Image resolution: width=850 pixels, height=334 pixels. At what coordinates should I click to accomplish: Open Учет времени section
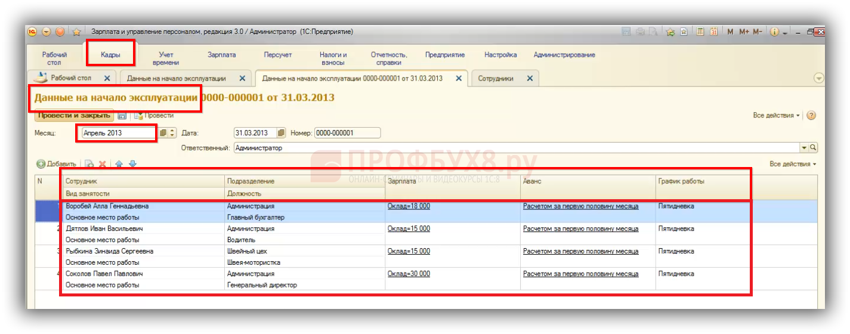click(x=166, y=58)
